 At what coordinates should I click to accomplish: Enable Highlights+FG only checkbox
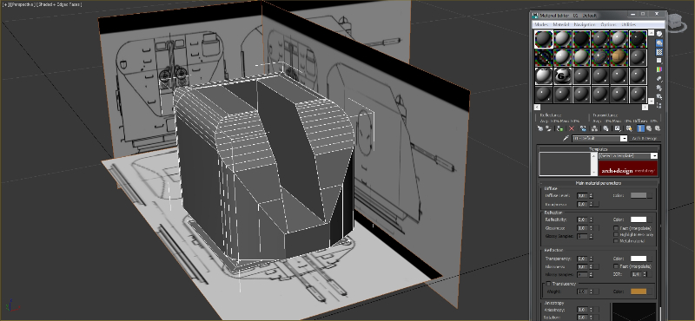(616, 234)
